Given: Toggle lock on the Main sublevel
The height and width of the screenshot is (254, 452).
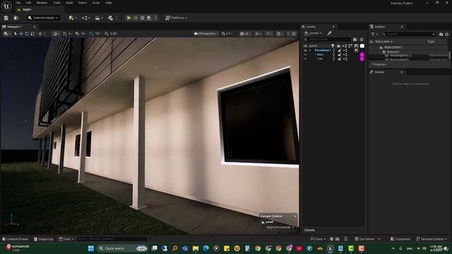Looking at the screenshot, I should 339,54.
